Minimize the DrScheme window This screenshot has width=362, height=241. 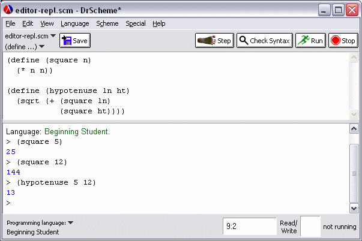point(324,10)
